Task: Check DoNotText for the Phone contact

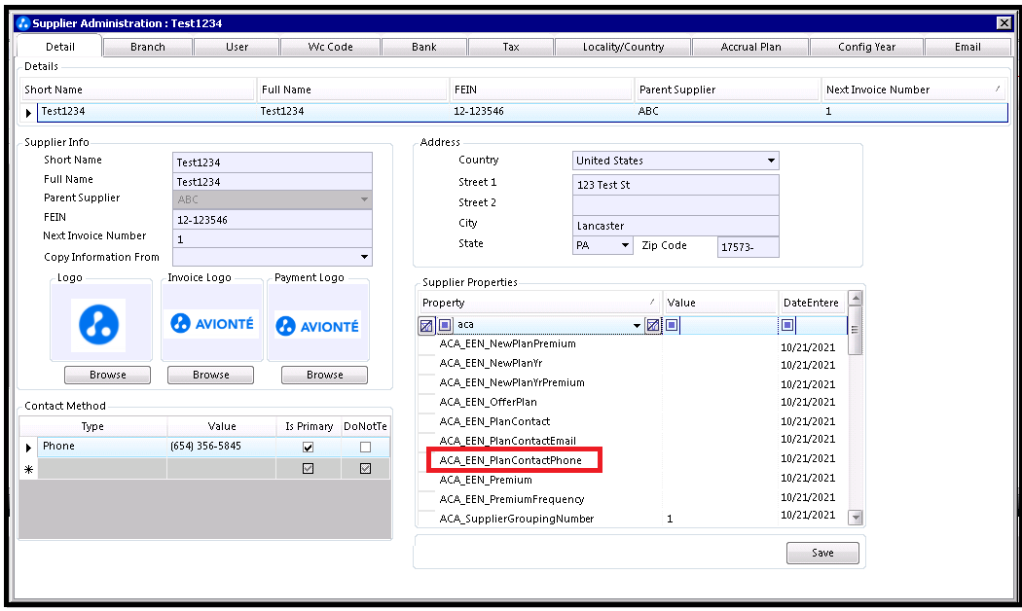Action: pos(366,448)
